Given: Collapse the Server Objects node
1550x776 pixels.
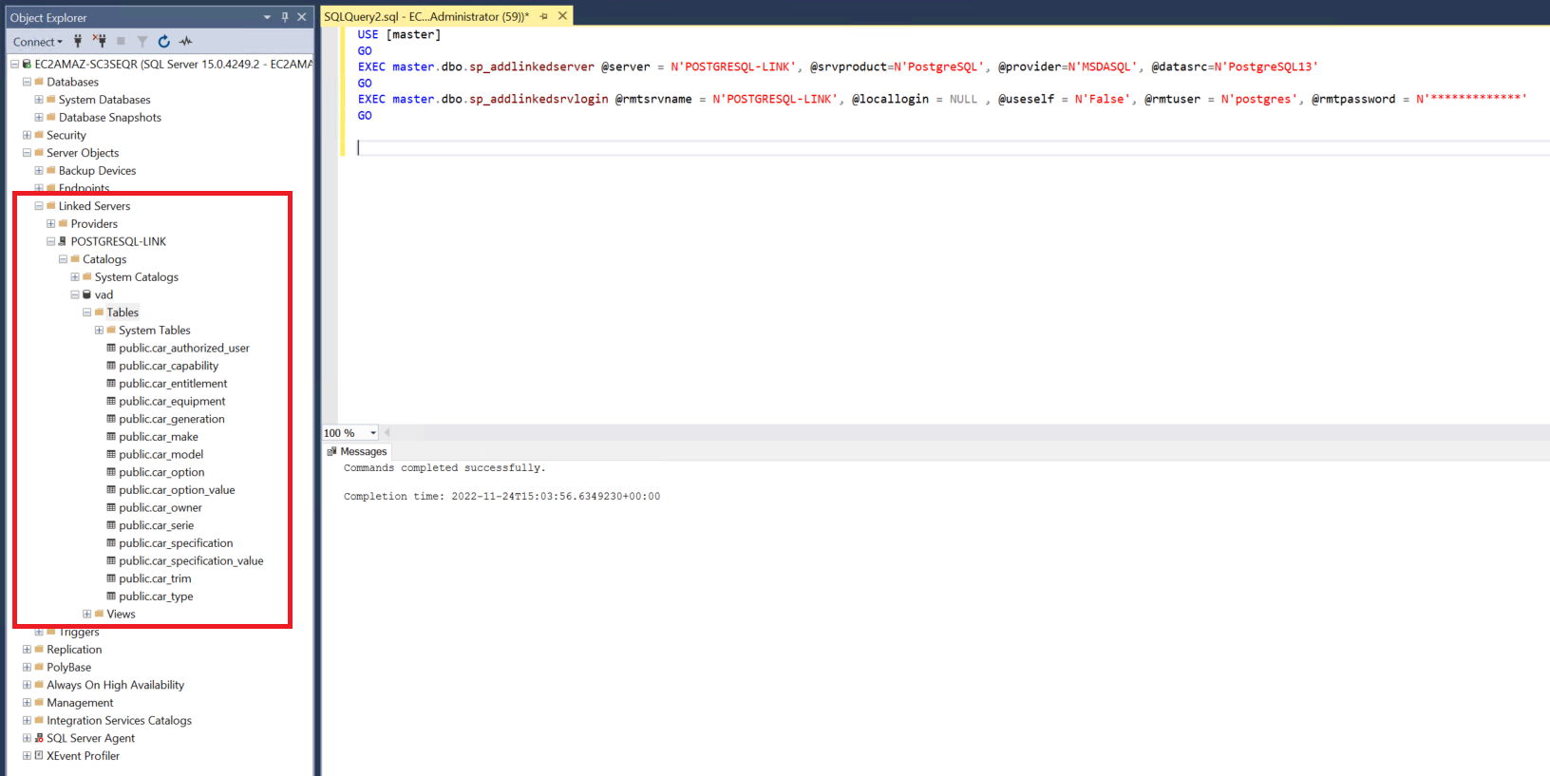Looking at the screenshot, I should (x=27, y=153).
